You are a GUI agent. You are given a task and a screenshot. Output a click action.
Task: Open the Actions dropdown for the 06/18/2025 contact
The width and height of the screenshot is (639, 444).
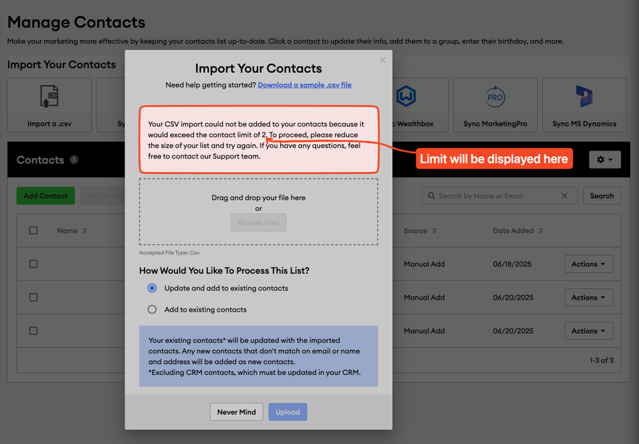click(x=589, y=264)
